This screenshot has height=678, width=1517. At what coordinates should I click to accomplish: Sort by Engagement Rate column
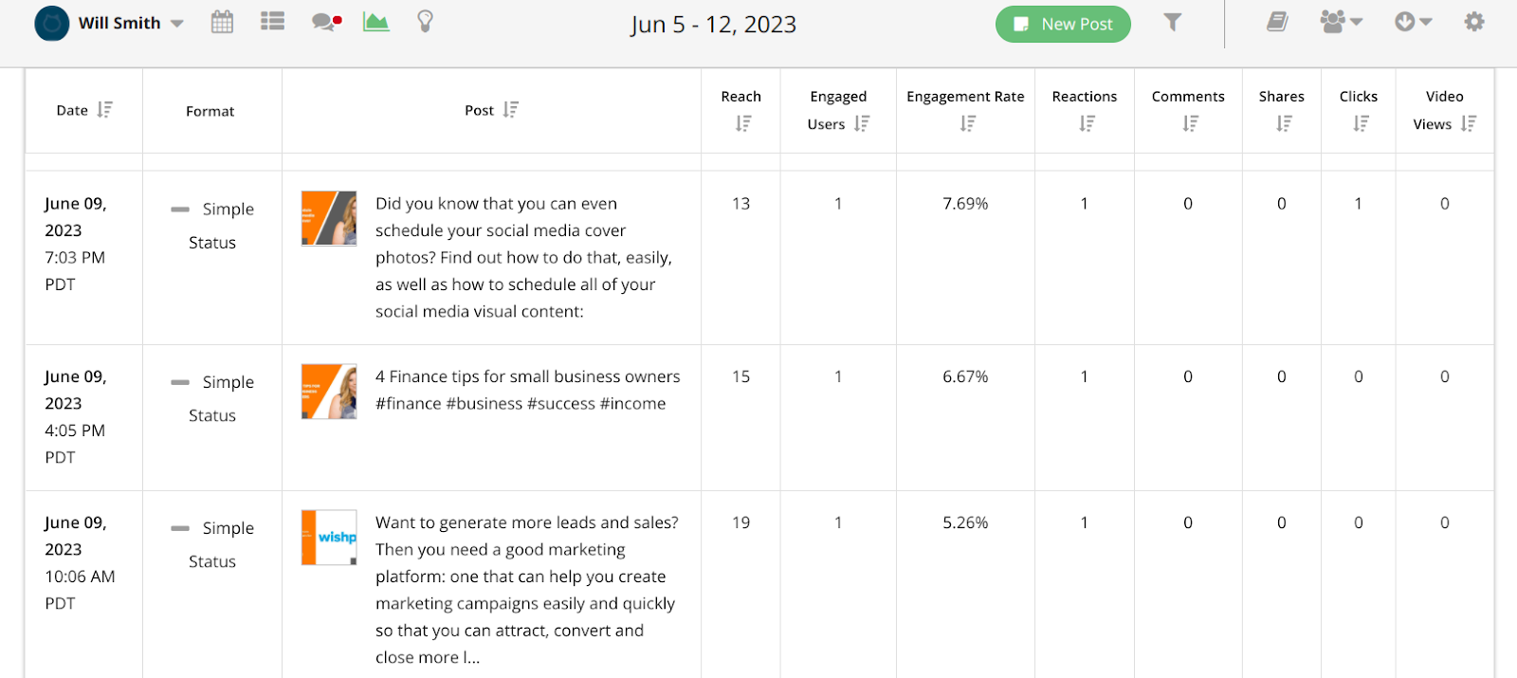[x=967, y=123]
